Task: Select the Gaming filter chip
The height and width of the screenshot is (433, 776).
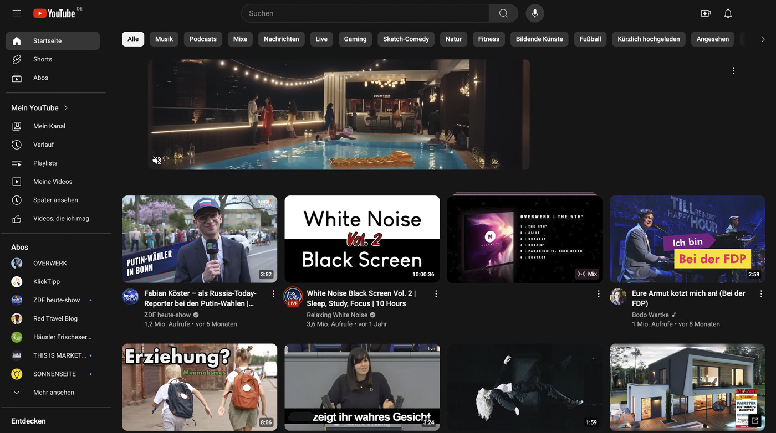Action: point(355,39)
